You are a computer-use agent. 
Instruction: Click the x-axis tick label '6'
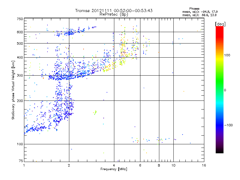pos(140,165)
